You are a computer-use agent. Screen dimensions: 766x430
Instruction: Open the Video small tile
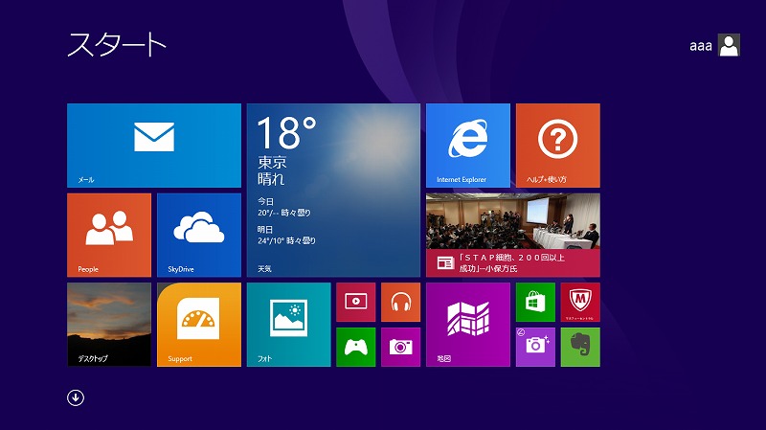tap(355, 302)
